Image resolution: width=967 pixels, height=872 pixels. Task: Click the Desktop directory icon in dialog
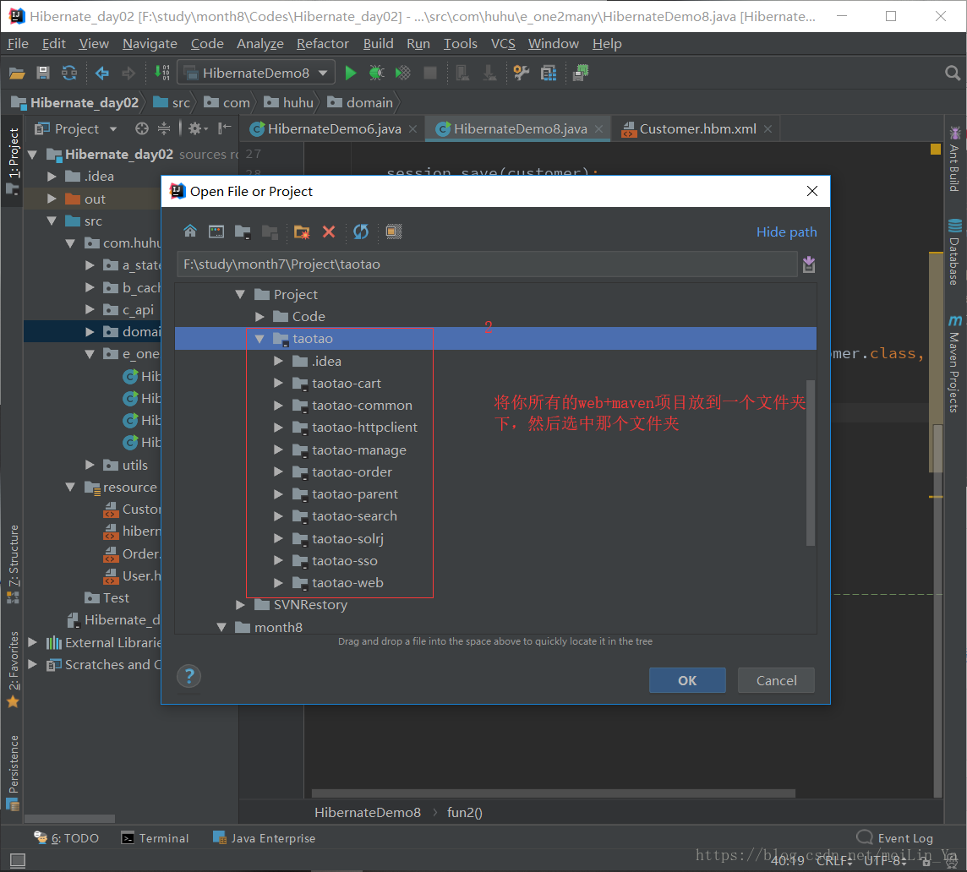click(x=216, y=232)
